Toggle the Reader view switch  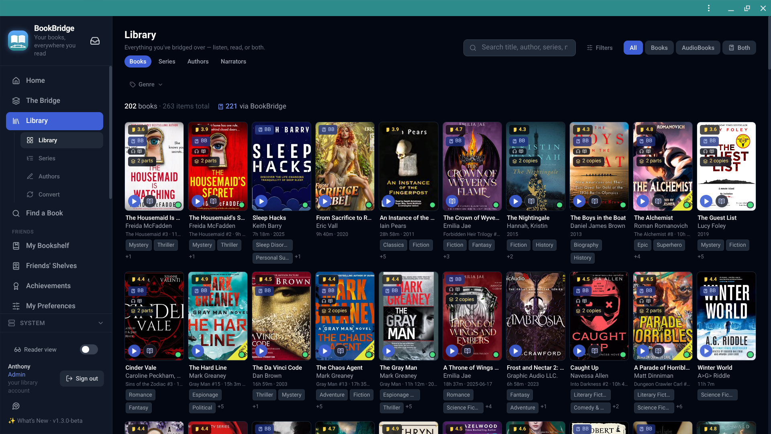pyautogui.click(x=89, y=350)
